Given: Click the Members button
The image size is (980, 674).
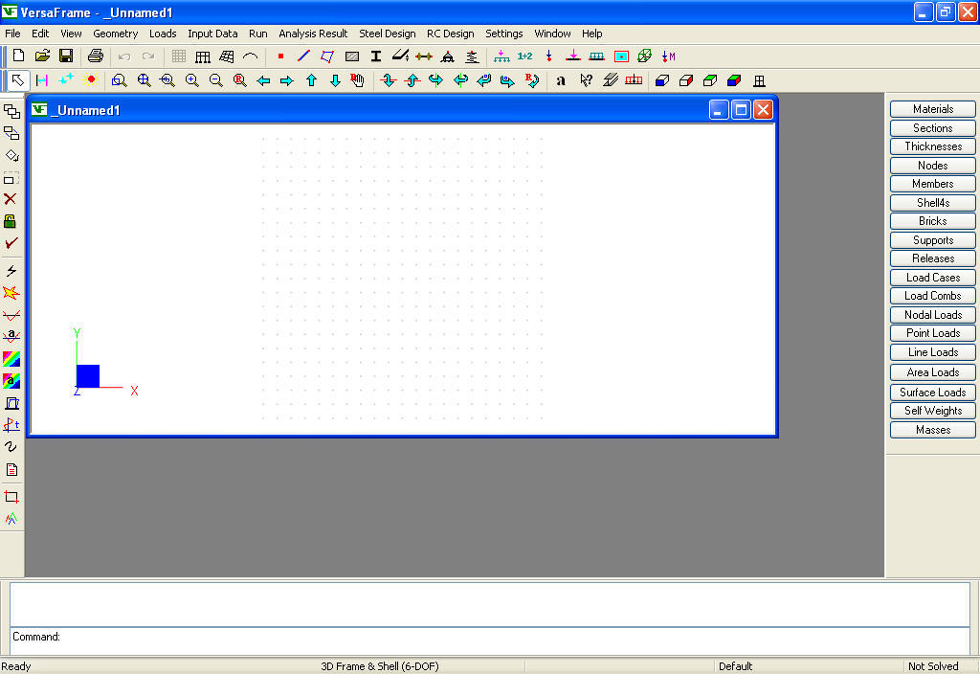Looking at the screenshot, I should [932, 184].
